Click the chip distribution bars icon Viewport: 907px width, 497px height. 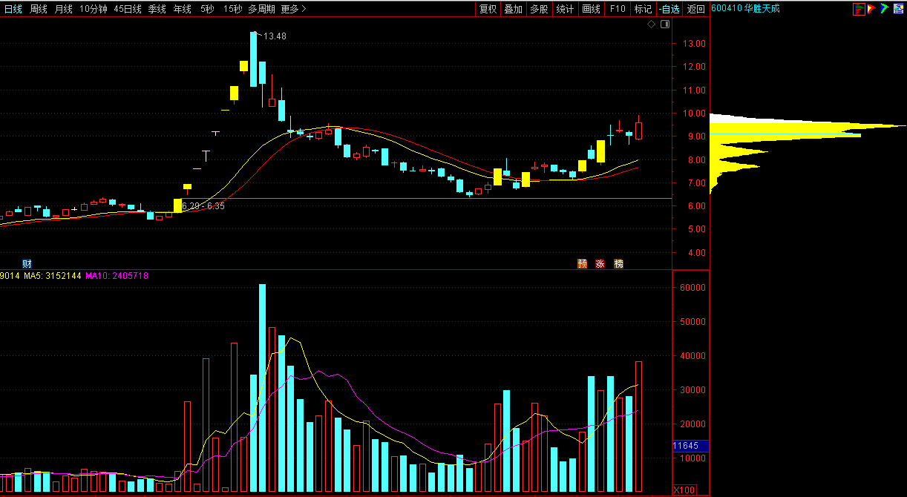(x=859, y=9)
